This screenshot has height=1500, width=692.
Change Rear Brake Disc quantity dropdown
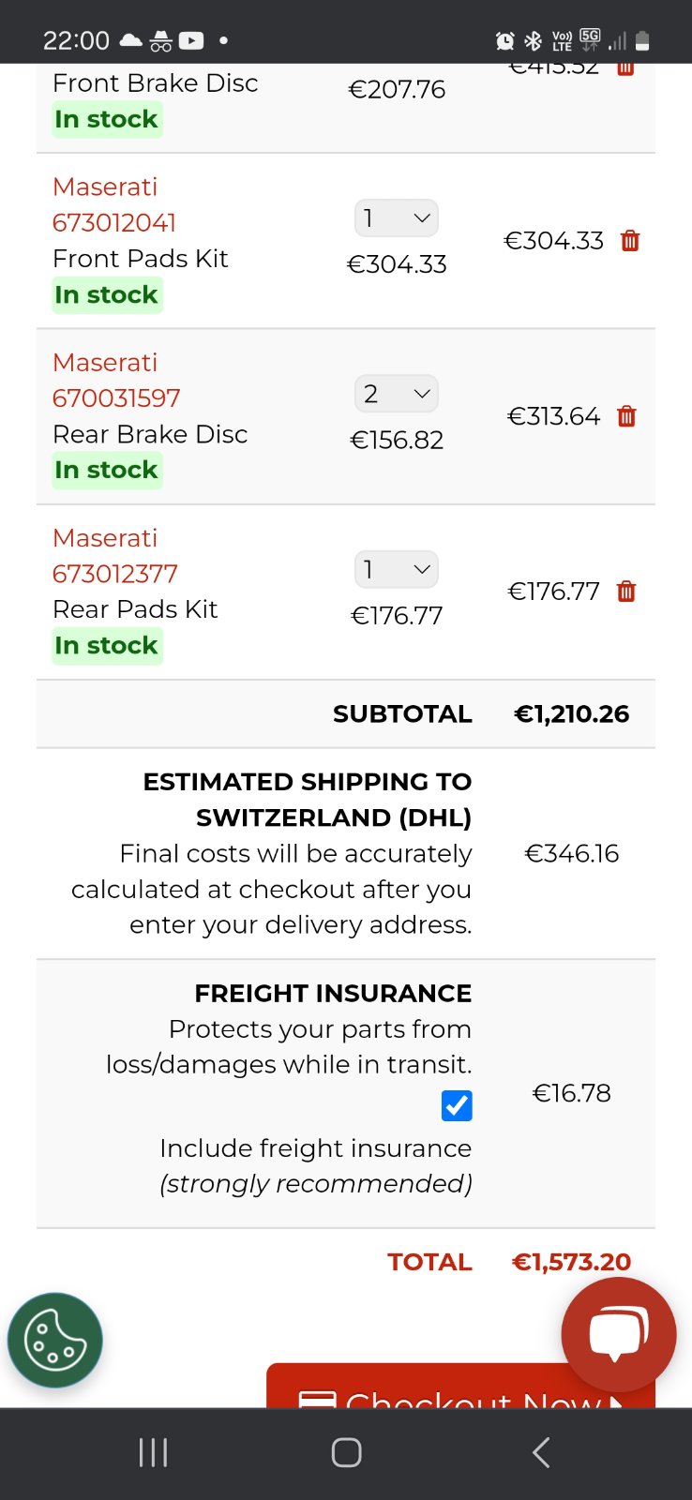click(397, 394)
